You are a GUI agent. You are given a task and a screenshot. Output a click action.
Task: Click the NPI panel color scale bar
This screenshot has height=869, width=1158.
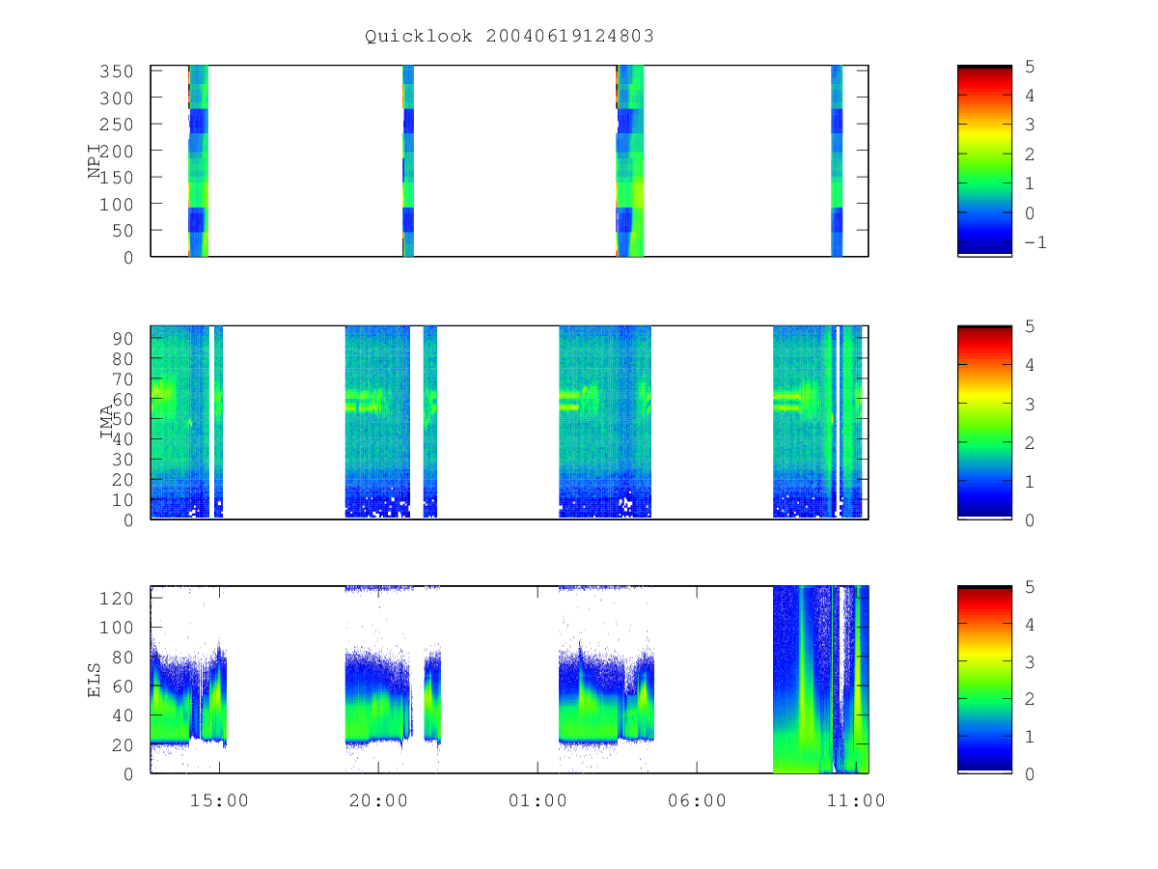(x=984, y=161)
